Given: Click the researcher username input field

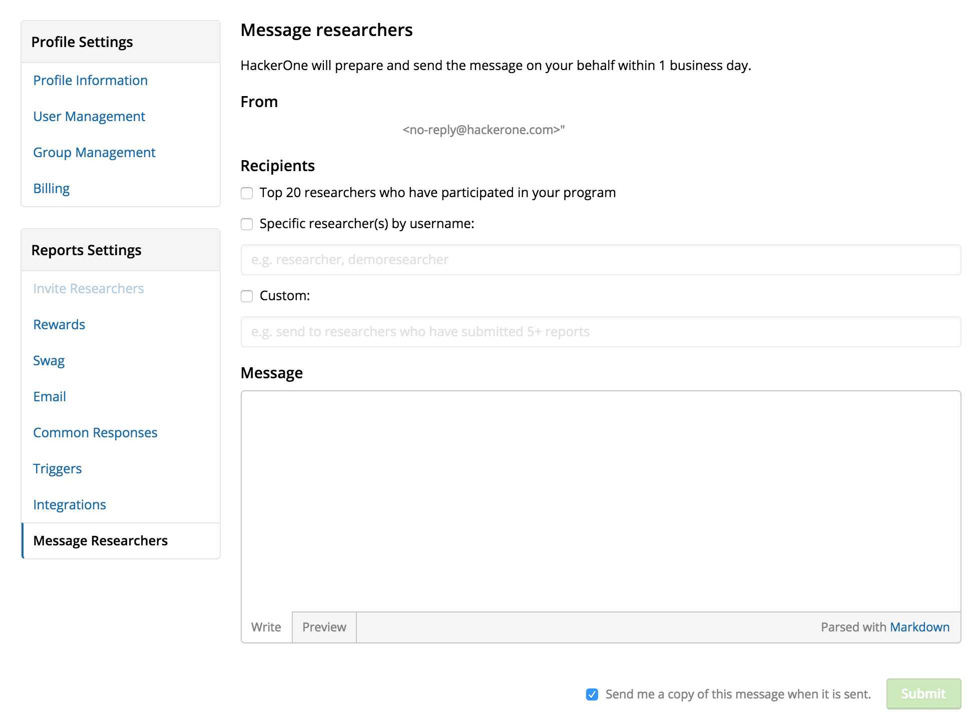Looking at the screenshot, I should pos(601,260).
